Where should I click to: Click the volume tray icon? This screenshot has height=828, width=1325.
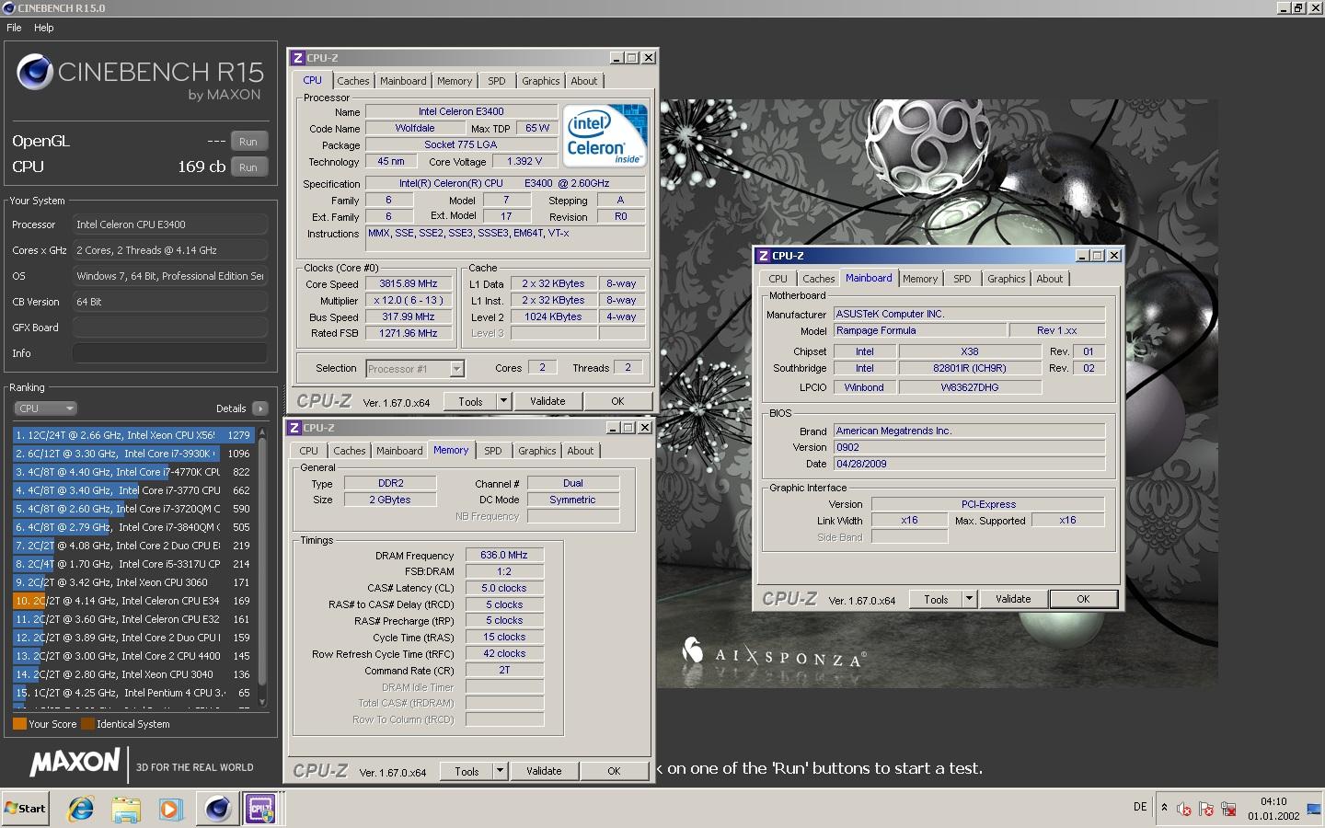1184,809
